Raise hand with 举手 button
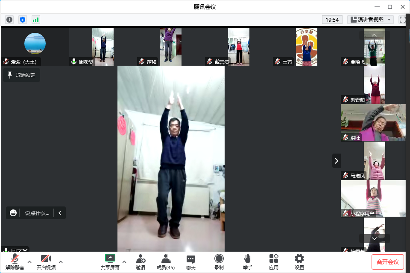 click(x=247, y=261)
